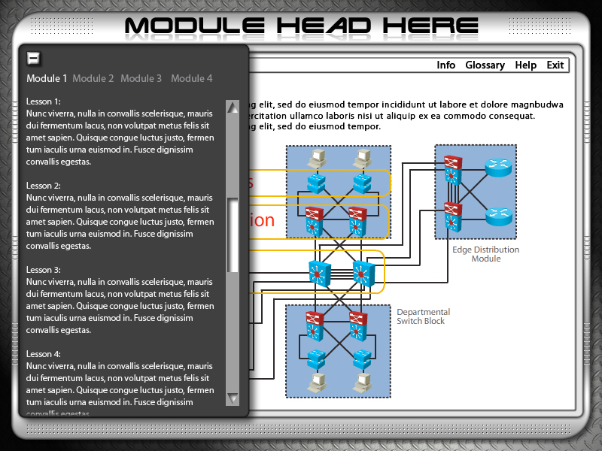Click the lesson list scroll-up arrow

[233, 107]
